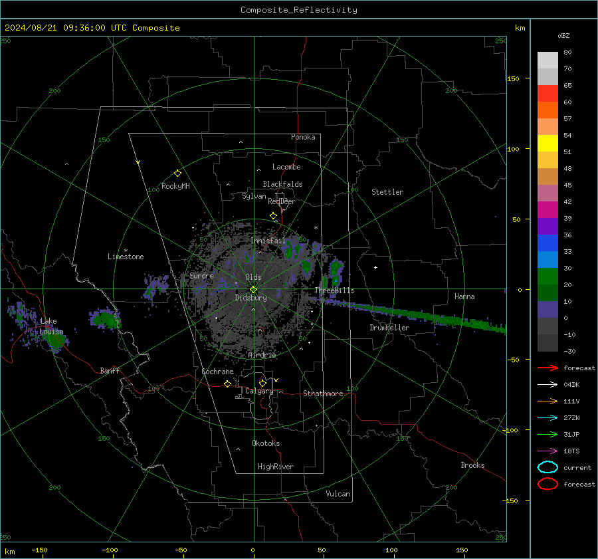Click the HighRiver label
Viewport: 598px width, 559px height.
coord(276,467)
